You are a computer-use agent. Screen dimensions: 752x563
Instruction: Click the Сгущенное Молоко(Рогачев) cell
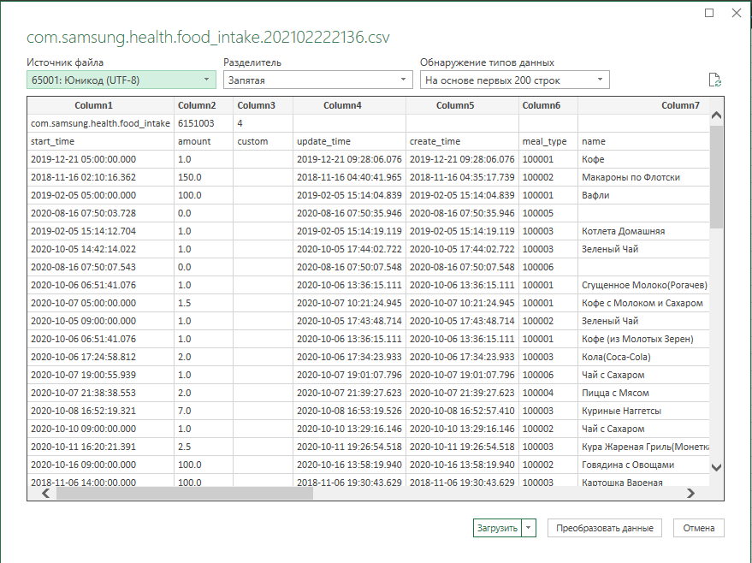click(643, 285)
